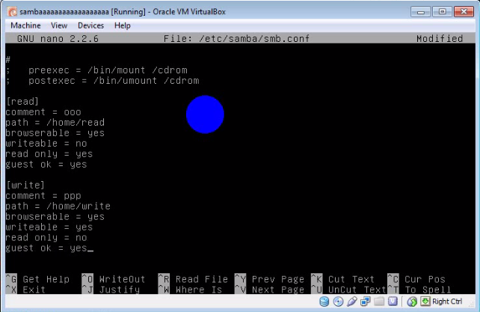The image size is (480, 312).
Task: Click the ^R Read File shortcut
Action: click(193, 279)
